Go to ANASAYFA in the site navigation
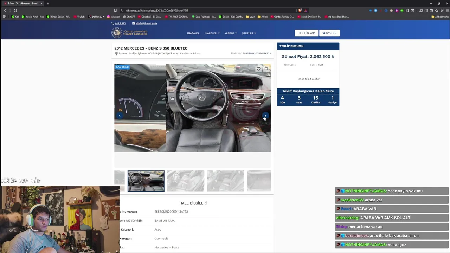The width and height of the screenshot is (450, 253). tap(193, 33)
